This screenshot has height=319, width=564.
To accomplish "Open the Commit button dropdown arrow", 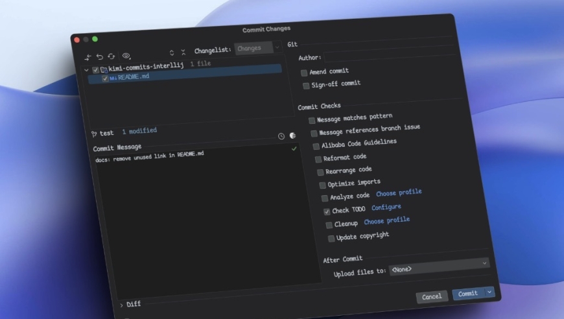I will coord(489,292).
